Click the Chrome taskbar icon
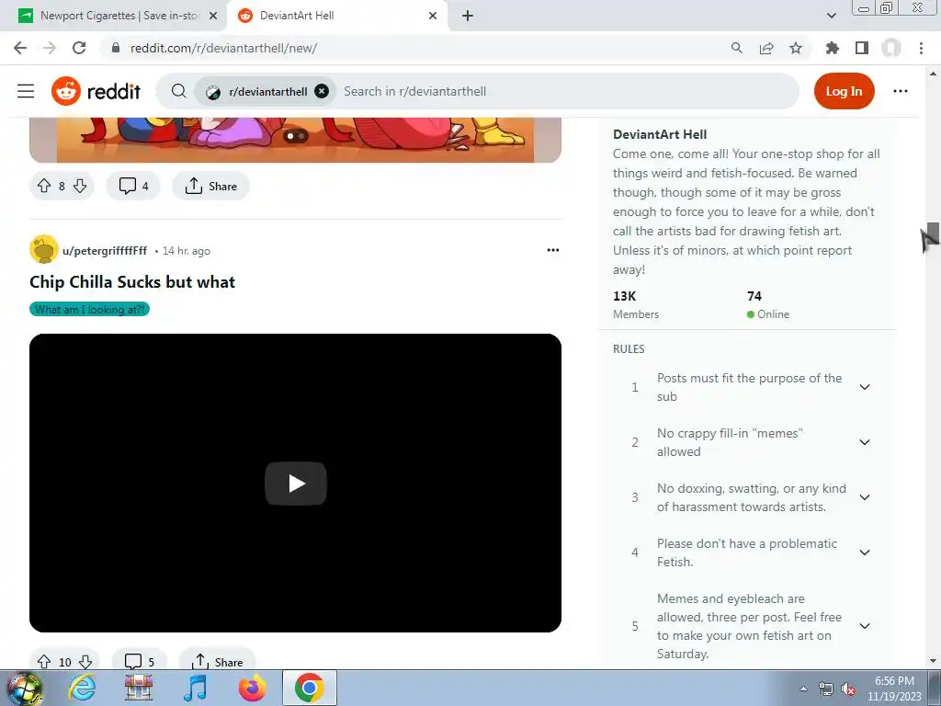 coord(310,688)
